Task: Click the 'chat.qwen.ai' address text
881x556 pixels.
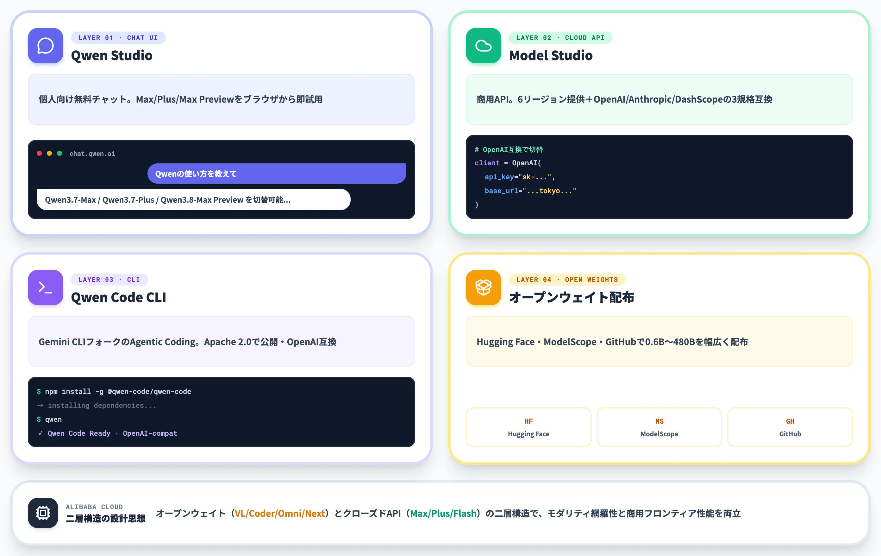Action: [92, 154]
